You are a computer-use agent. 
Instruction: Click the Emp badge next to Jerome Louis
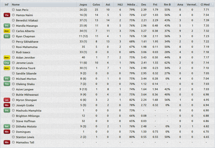7,63
